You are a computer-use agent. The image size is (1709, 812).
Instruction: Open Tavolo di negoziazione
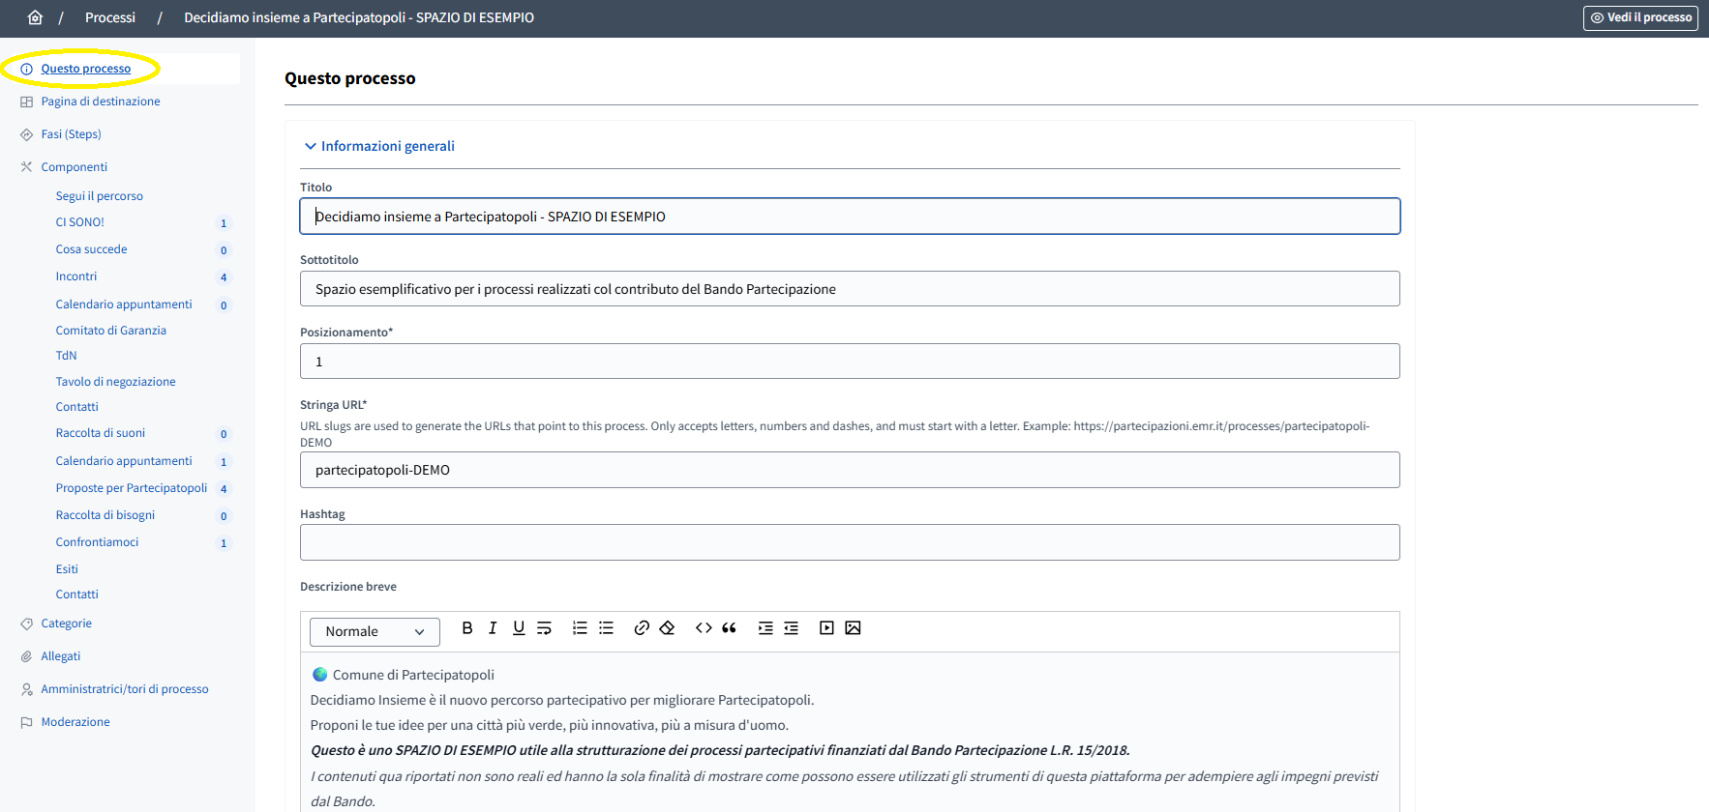115,382
